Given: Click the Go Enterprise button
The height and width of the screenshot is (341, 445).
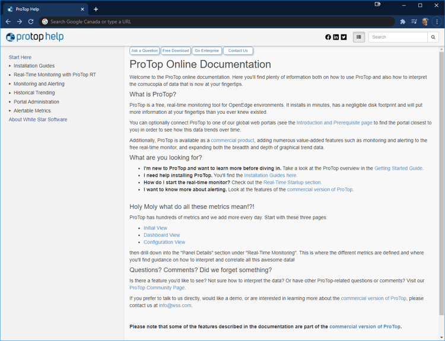Looking at the screenshot, I should point(206,51).
